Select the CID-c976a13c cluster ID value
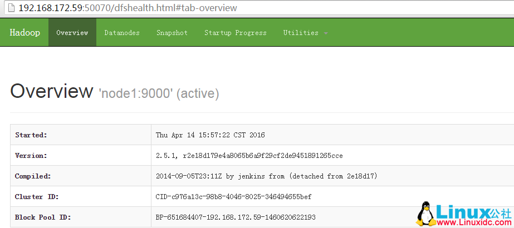Viewport: 514px width, 228px height. pos(233,197)
